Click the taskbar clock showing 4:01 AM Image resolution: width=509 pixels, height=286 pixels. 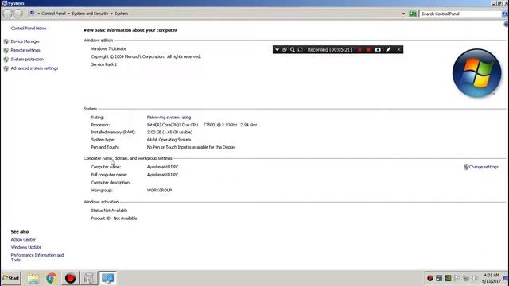pyautogui.click(x=492, y=278)
